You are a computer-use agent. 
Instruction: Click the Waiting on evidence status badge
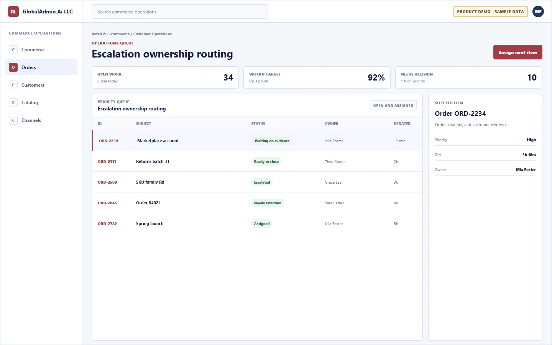(272, 141)
